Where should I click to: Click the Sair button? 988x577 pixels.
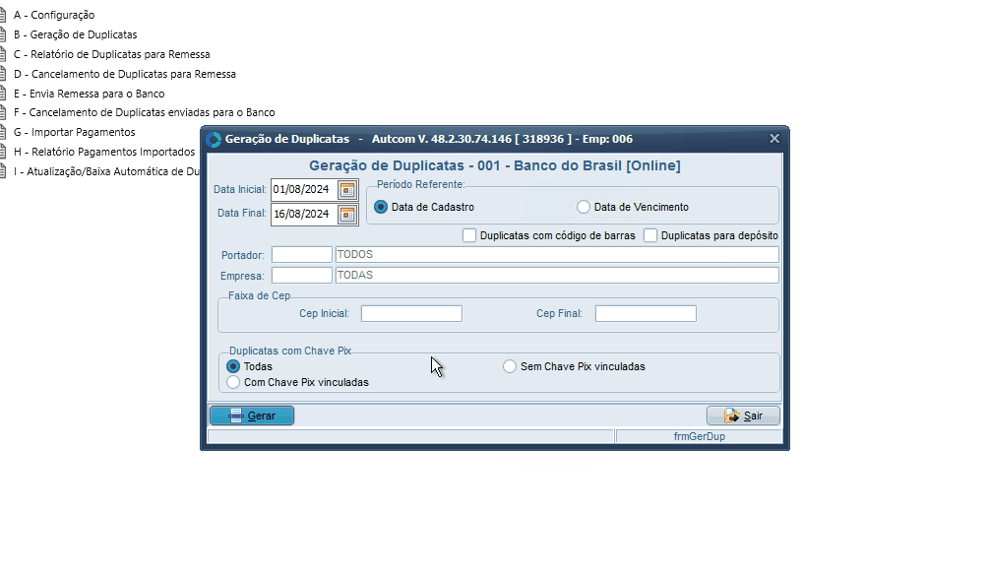point(743,416)
